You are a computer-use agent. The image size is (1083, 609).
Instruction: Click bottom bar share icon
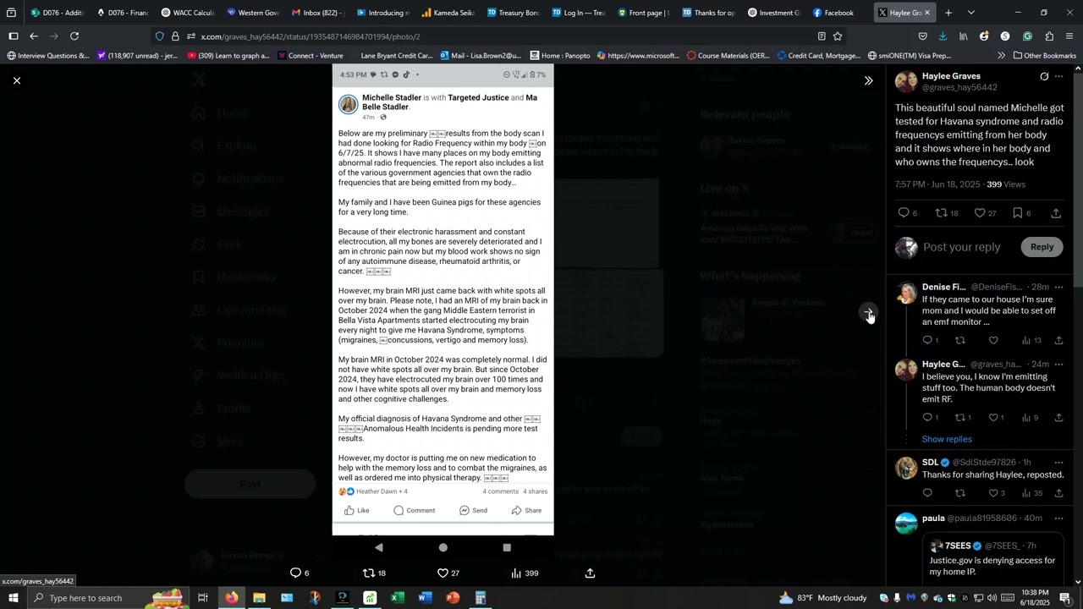[590, 573]
